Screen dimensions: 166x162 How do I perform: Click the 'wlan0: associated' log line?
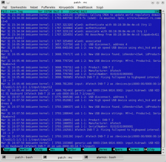coord(51,41)
